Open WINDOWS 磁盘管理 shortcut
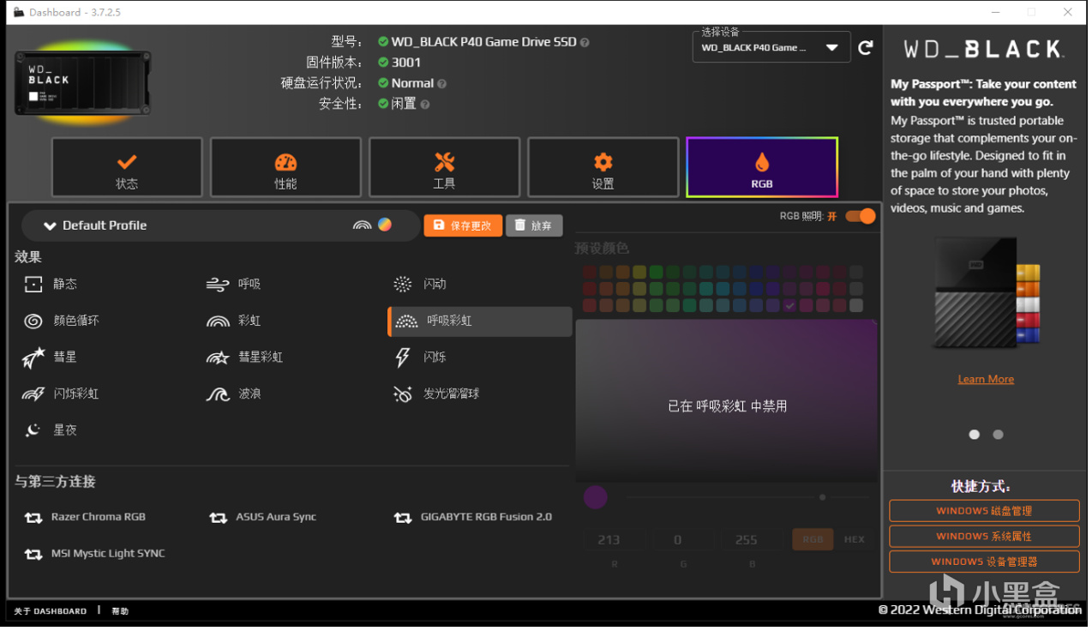The width and height of the screenshot is (1092, 631). point(984,511)
